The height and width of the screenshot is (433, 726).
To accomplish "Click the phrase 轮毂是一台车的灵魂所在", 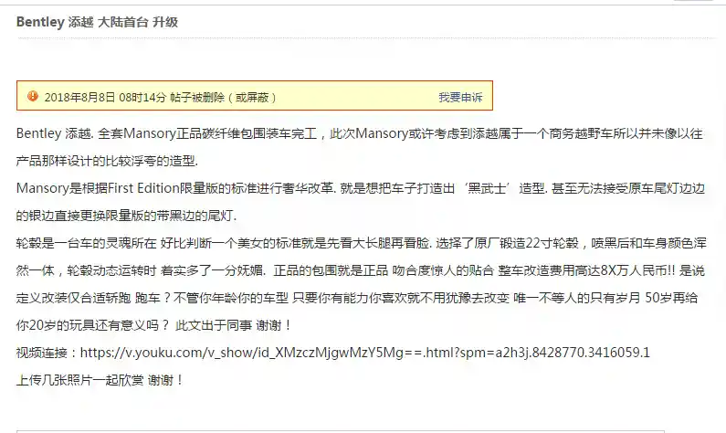I will tap(87, 243).
